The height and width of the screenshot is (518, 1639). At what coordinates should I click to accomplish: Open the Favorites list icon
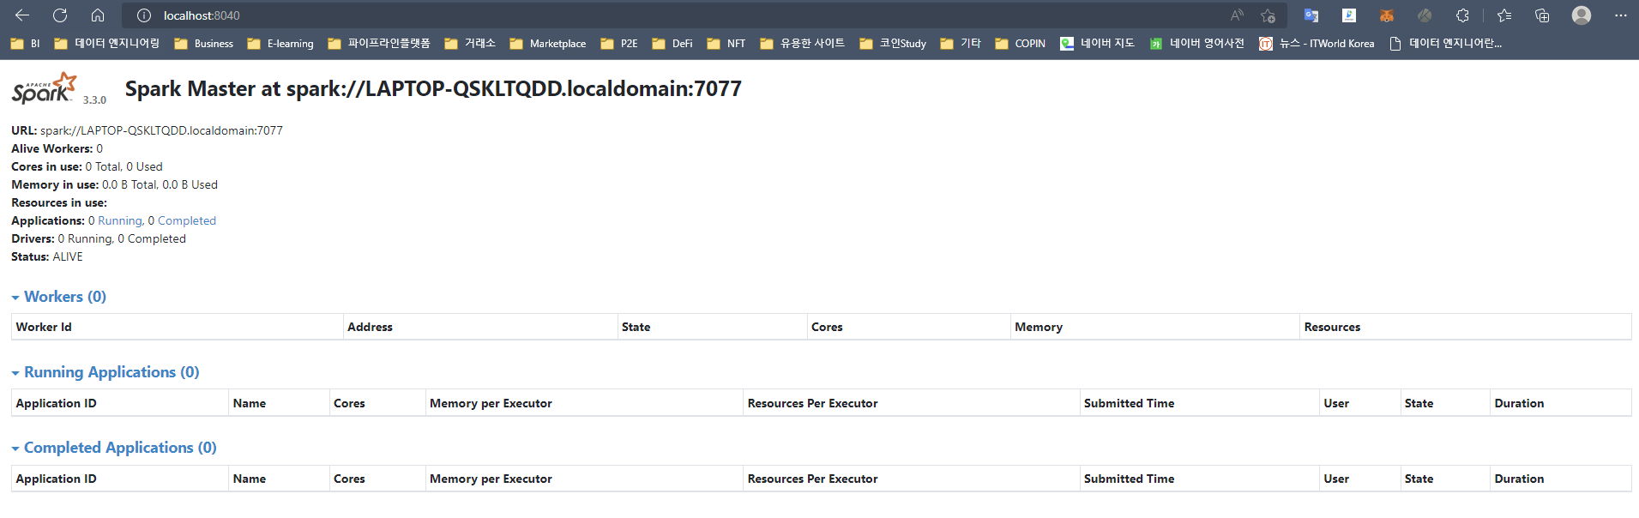pyautogui.click(x=1504, y=15)
